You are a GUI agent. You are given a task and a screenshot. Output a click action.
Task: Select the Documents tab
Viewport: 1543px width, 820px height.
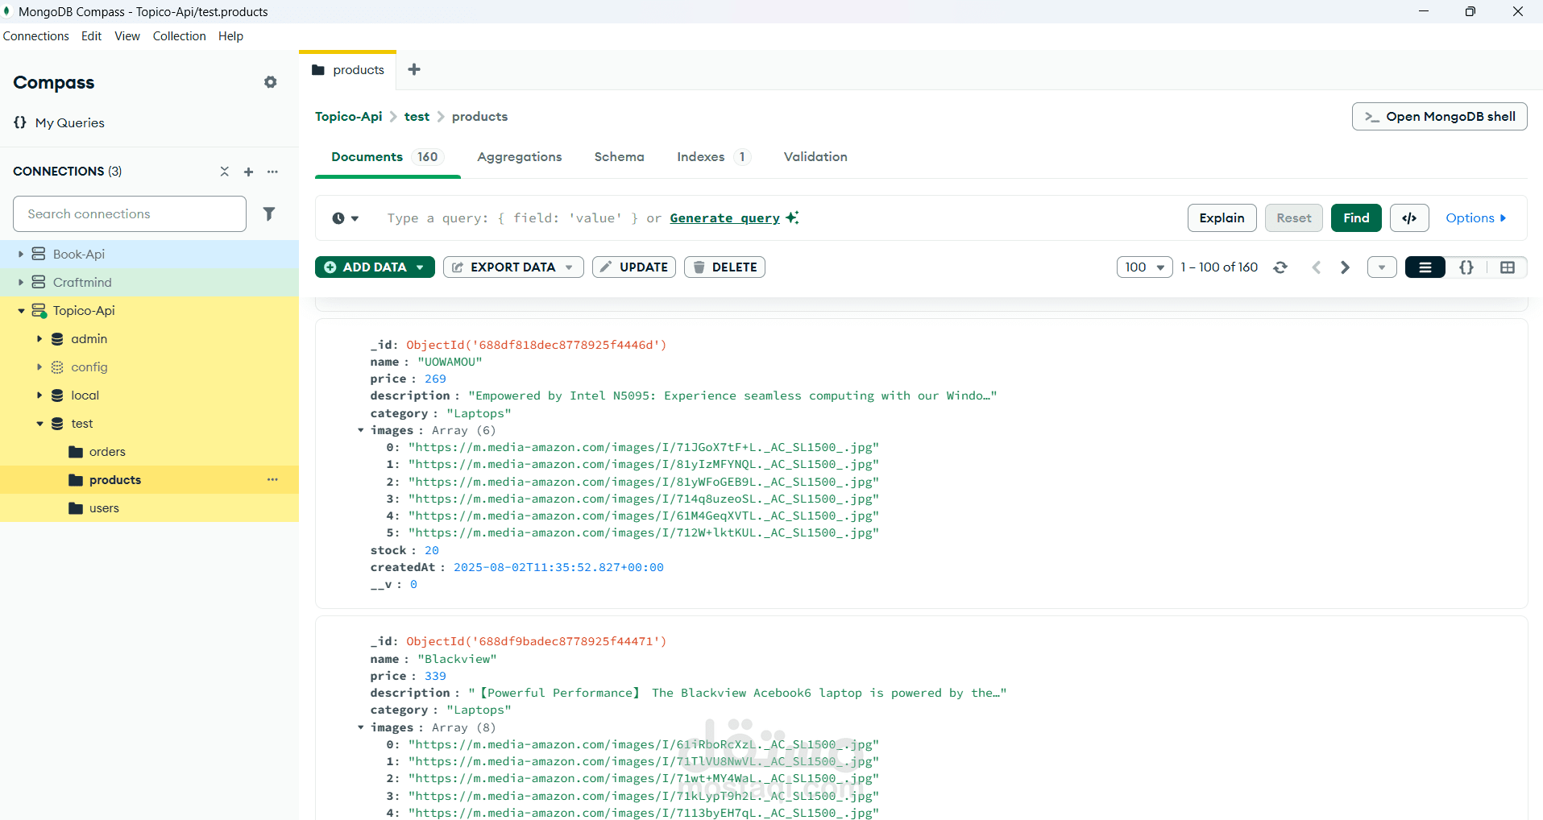point(388,157)
